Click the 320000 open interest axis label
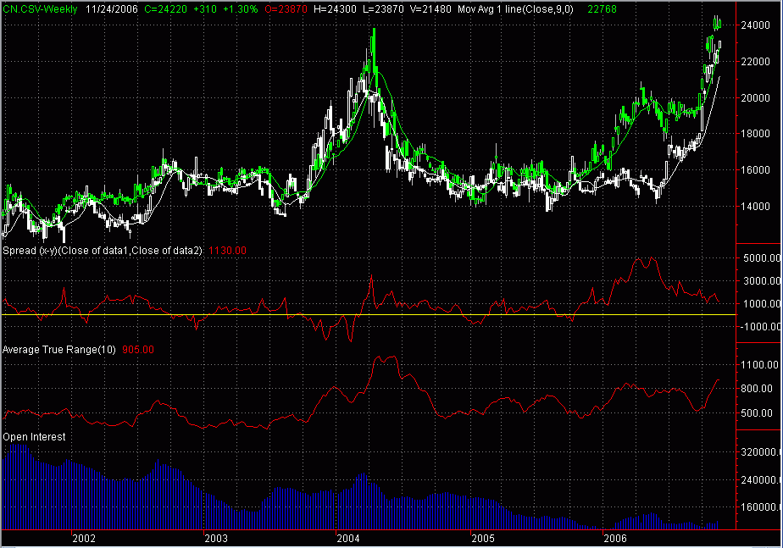Screen dimensions: 783x548 tap(760, 451)
